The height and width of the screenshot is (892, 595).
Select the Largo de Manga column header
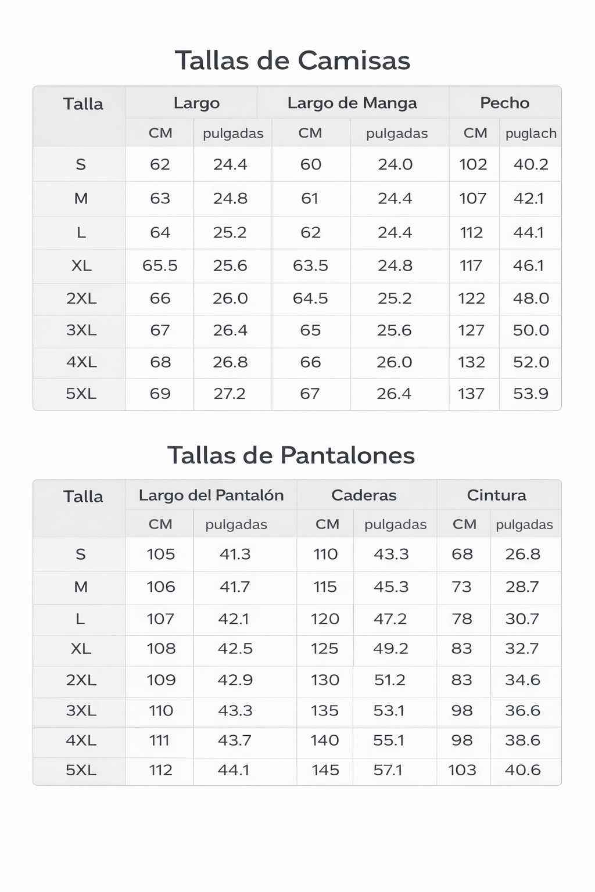pos(352,103)
